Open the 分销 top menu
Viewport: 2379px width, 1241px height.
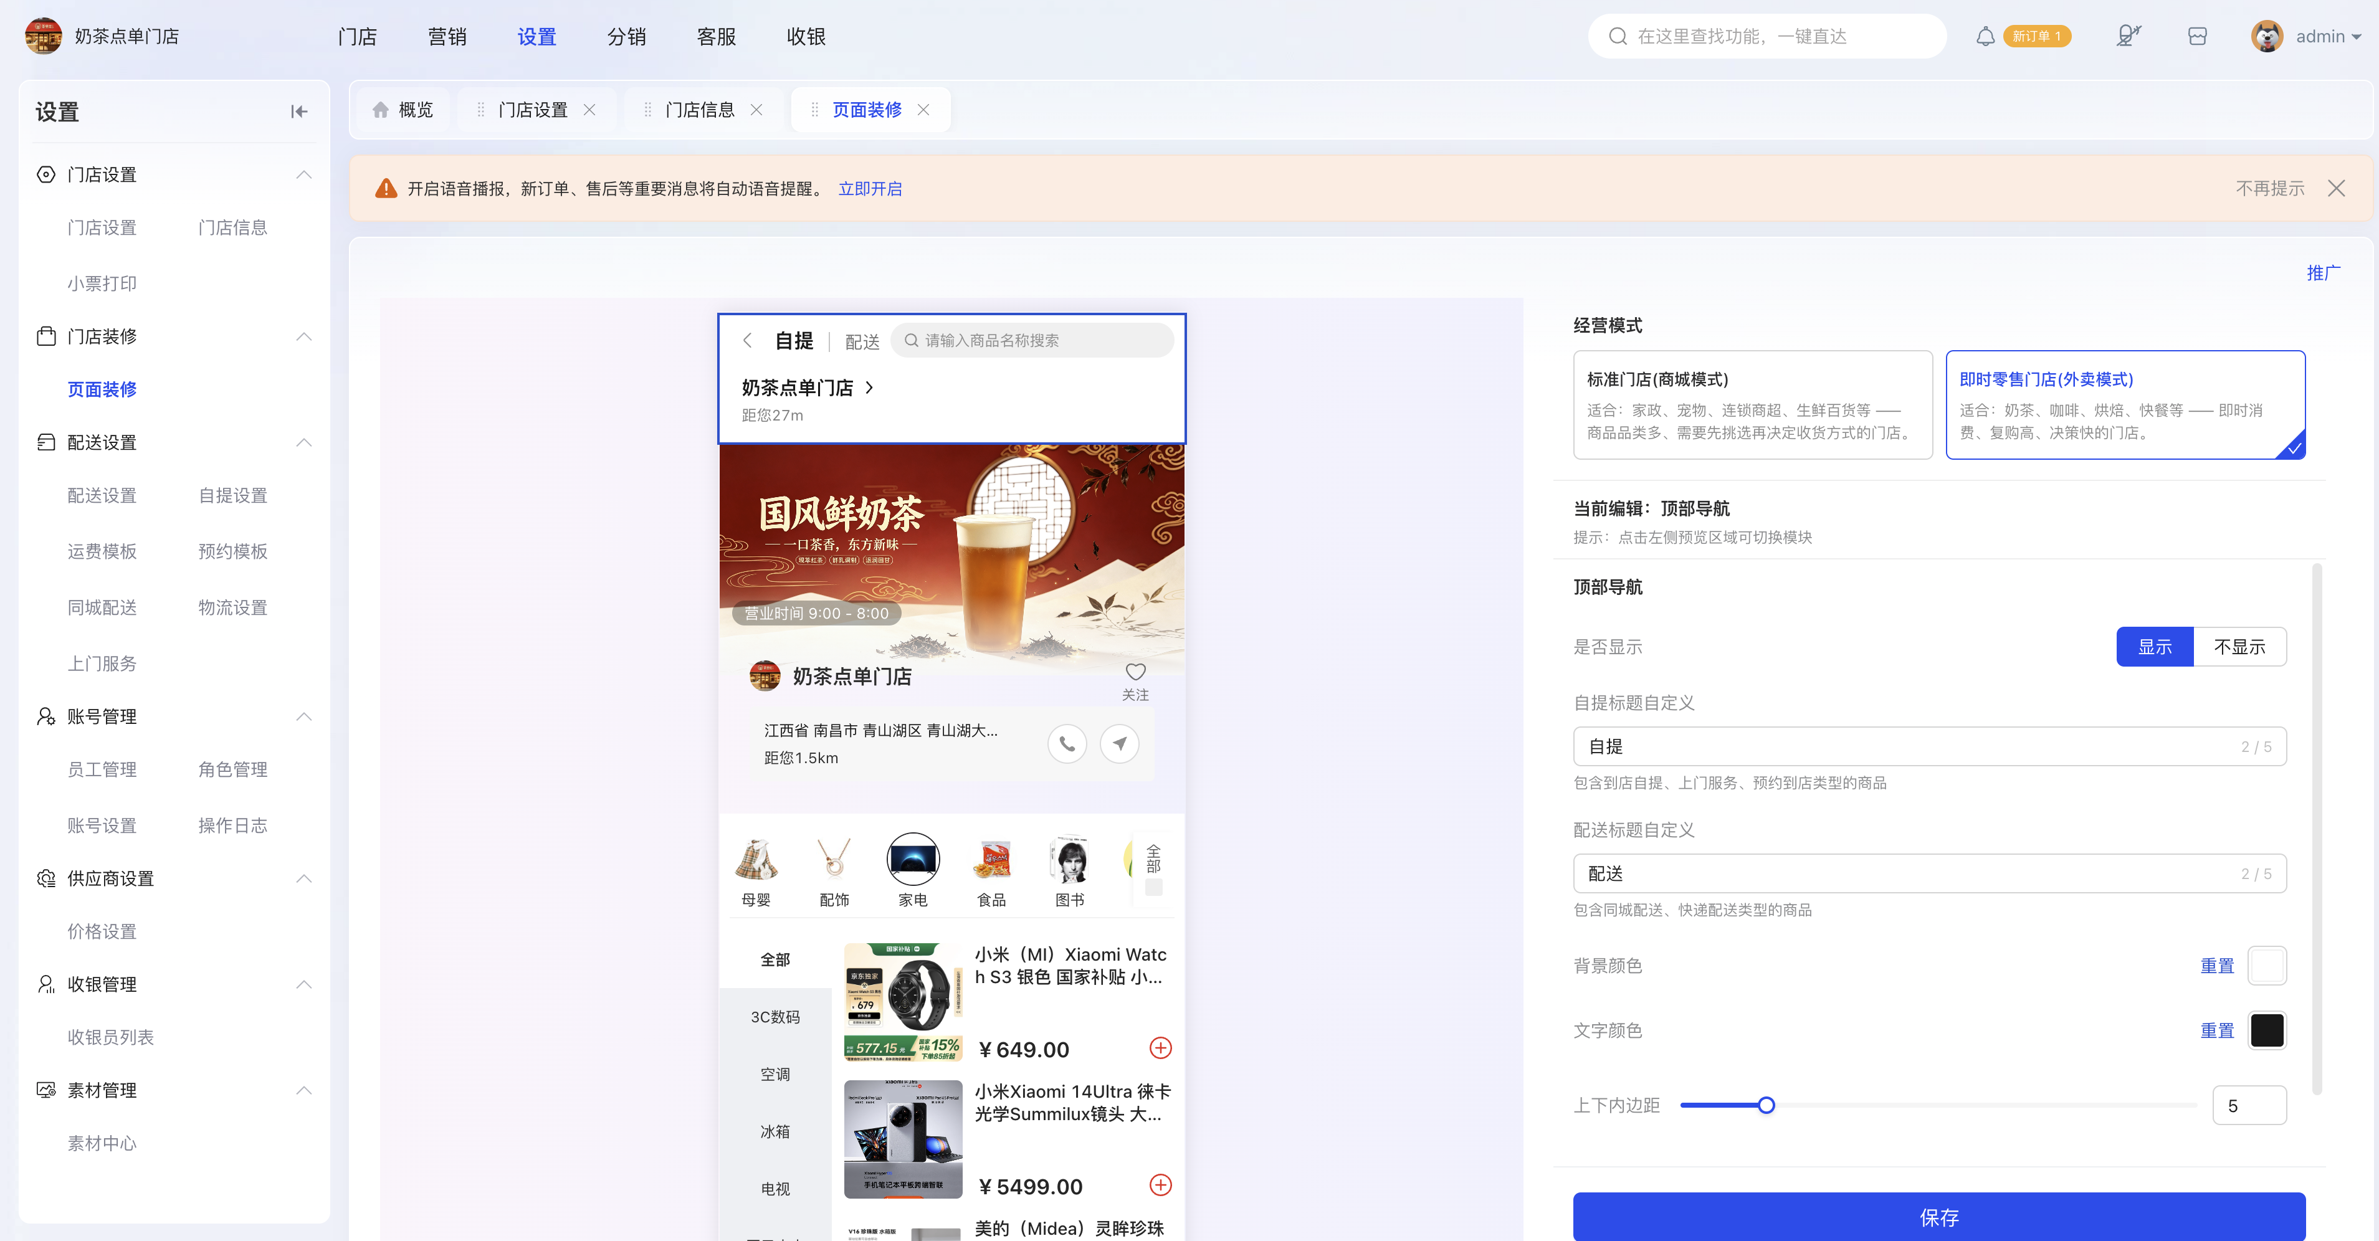[626, 36]
